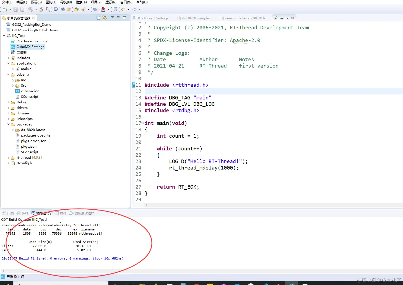Click the editor horizontal scrollbar left arrow
The height and width of the screenshot is (285, 403).
tap(146, 205)
